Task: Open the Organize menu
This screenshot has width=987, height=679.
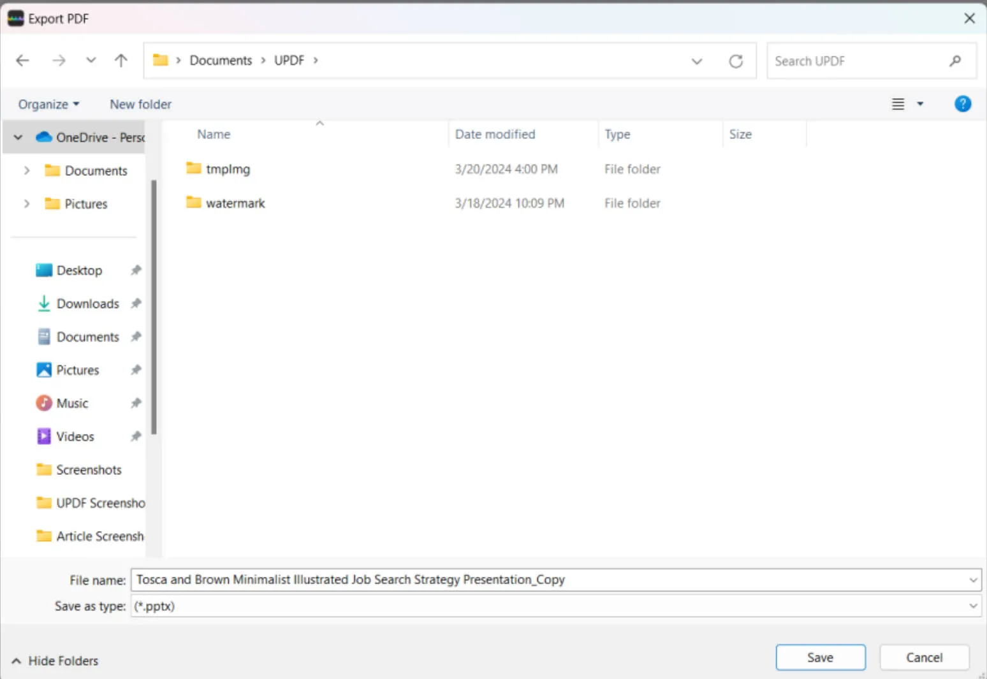Action: pos(48,105)
